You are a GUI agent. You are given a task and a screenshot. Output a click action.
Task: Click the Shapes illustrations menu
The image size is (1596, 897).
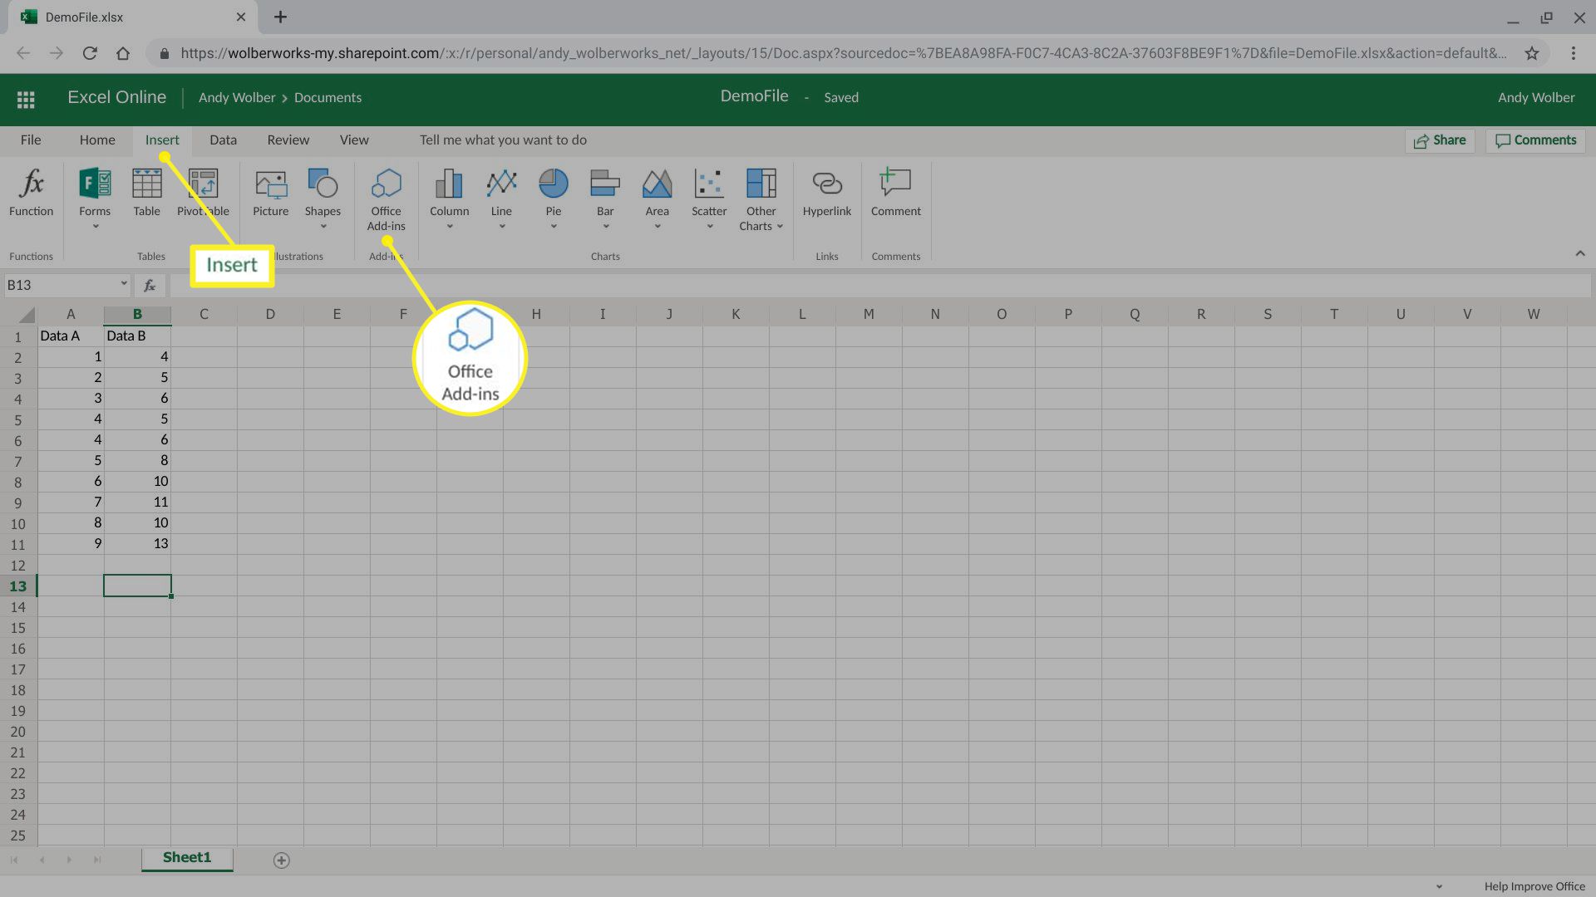(x=323, y=200)
